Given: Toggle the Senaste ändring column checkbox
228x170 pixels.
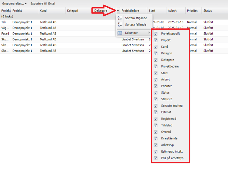Looking at the screenshot, I should (156, 106).
